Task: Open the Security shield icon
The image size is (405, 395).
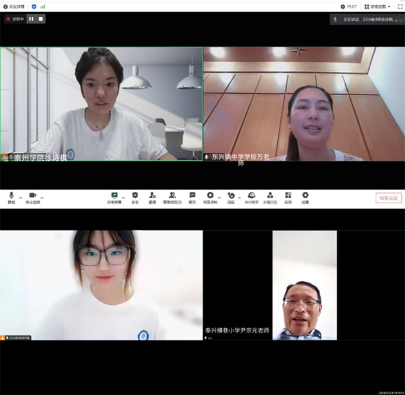Action: click(x=135, y=196)
